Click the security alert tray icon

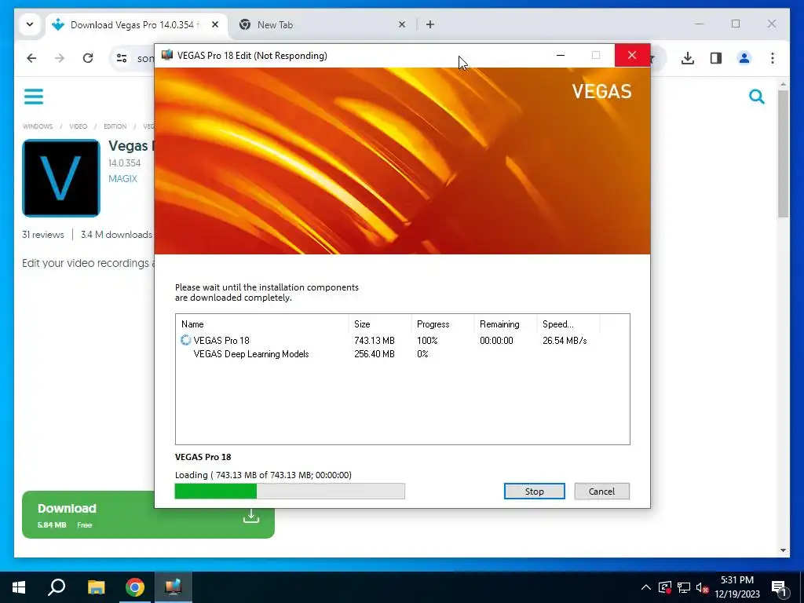664,587
